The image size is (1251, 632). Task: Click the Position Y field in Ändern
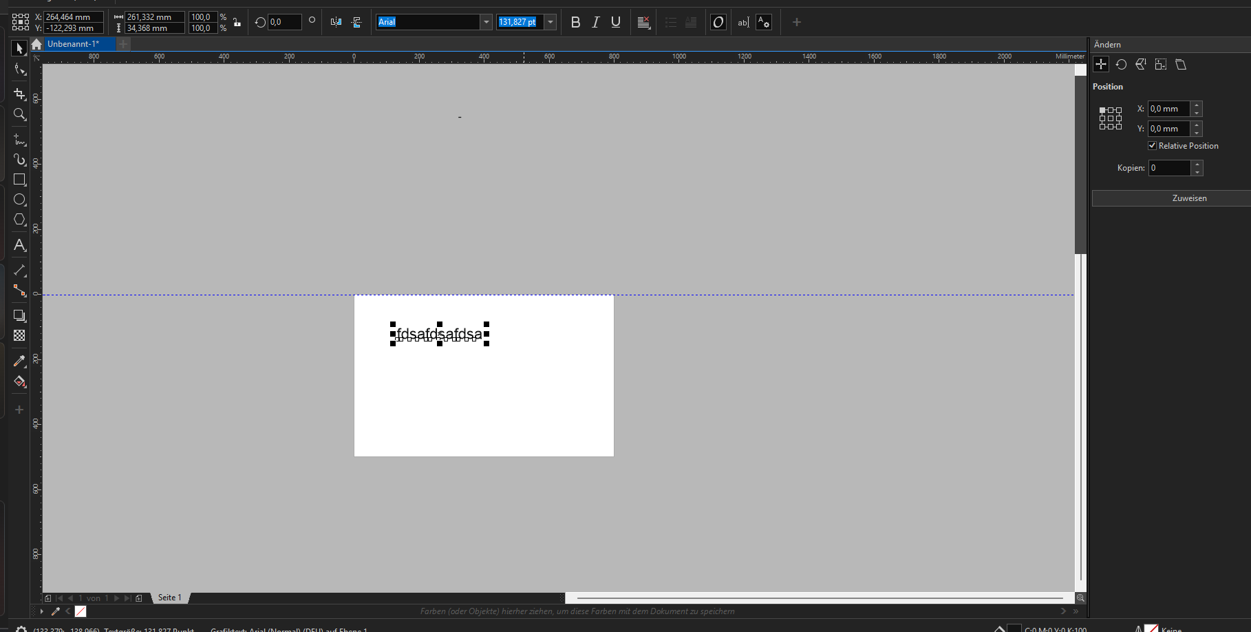pyautogui.click(x=1168, y=129)
